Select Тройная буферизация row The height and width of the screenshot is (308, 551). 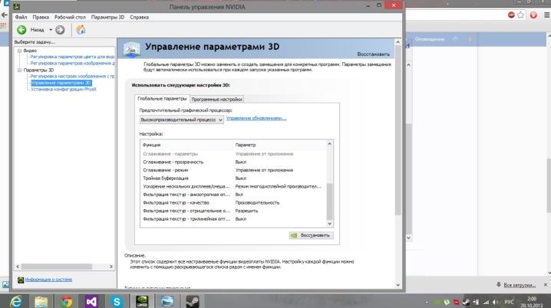click(234, 179)
